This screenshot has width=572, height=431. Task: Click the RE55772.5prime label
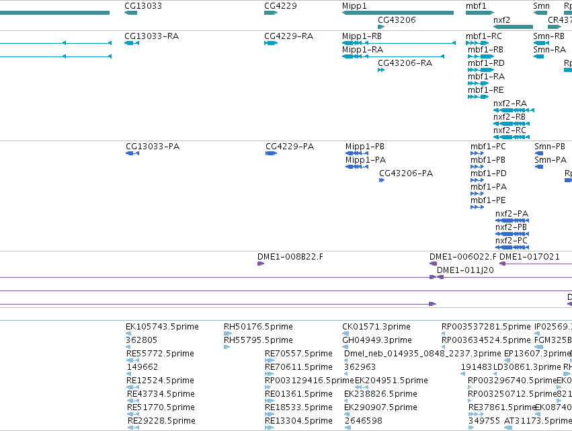[x=160, y=354]
